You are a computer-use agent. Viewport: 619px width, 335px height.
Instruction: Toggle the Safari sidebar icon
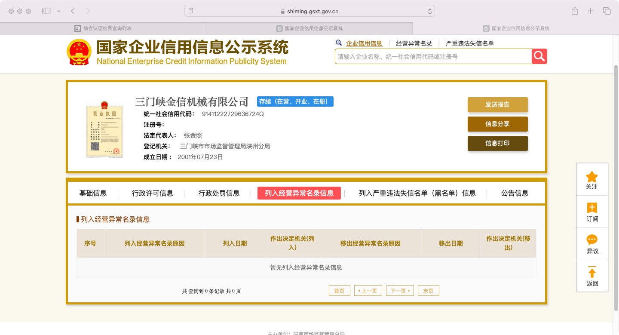tap(46, 11)
